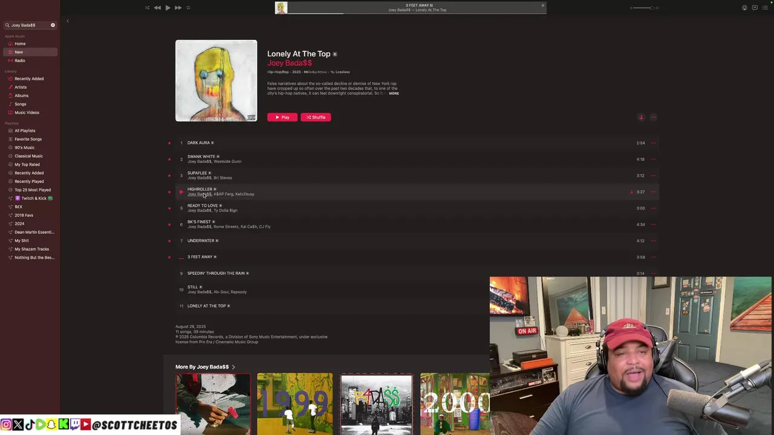
Task: Open the B4.DA.$$ album thumbnail
Action: 376,404
